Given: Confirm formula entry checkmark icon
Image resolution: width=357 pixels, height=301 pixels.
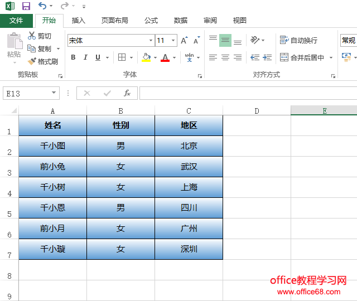Looking at the screenshot, I should point(107,93).
